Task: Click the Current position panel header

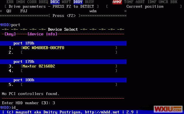Action: (x=145, y=7)
